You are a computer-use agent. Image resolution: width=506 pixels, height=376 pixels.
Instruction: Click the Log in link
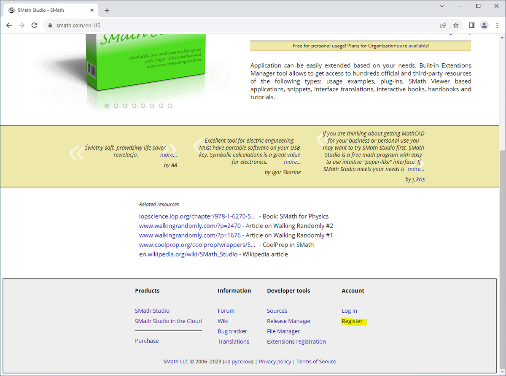349,311
